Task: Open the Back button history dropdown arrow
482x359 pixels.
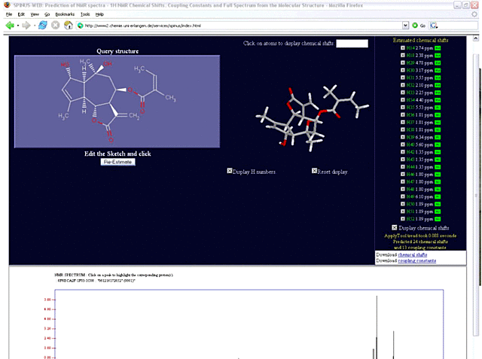Action: [x=18, y=26]
